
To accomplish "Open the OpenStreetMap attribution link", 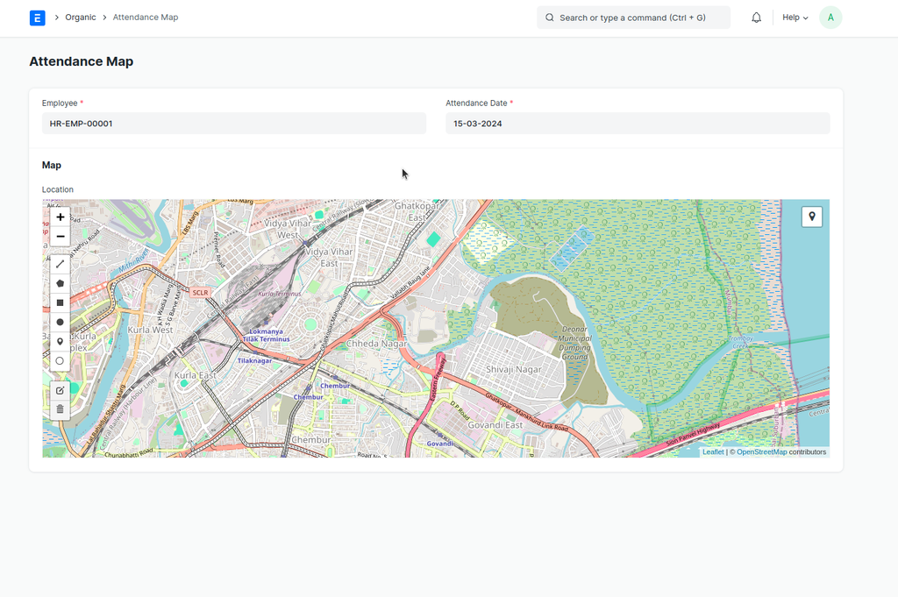I will [761, 452].
